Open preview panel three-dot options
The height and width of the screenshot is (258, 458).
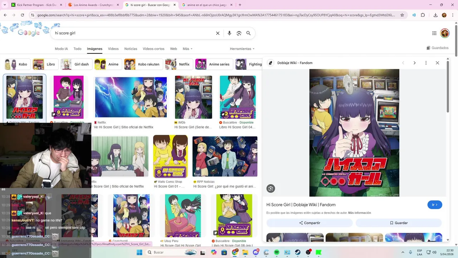[426, 63]
